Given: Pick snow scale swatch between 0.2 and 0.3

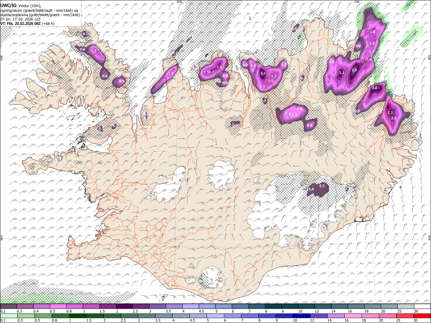Looking at the screenshot, I should pos(8,307).
